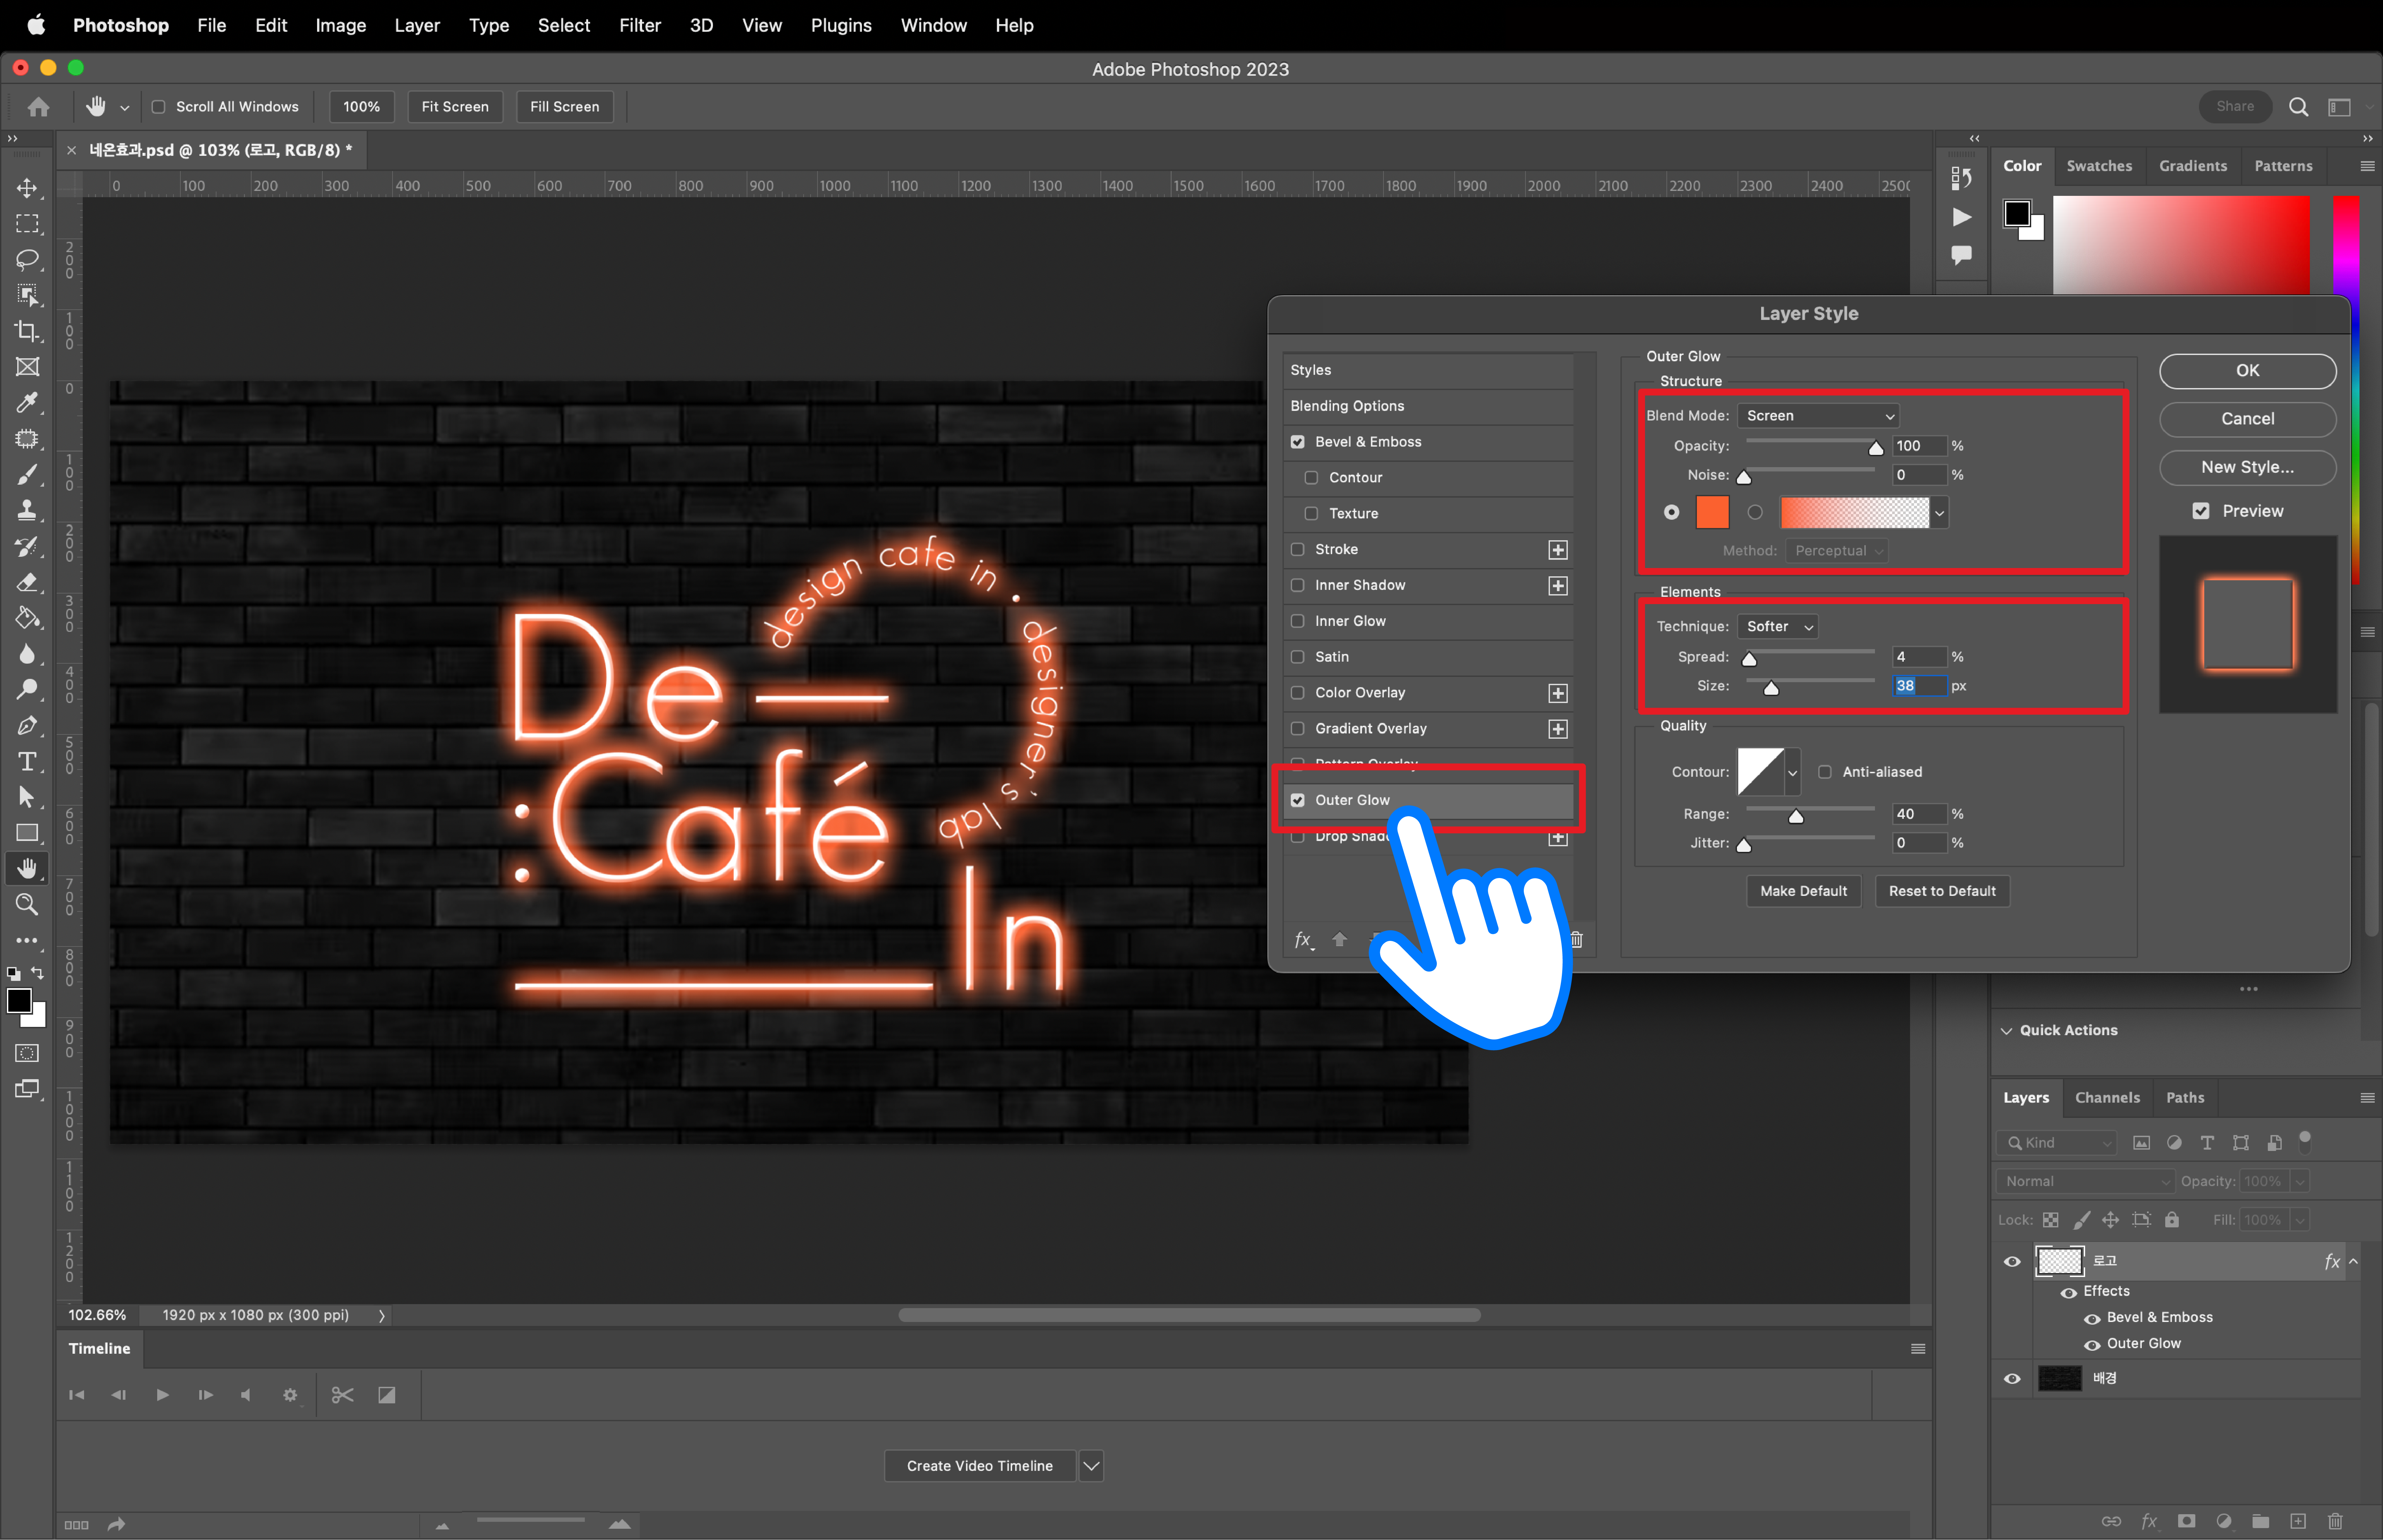
Task: Open the Blend Mode Screen dropdown
Action: pos(1818,416)
